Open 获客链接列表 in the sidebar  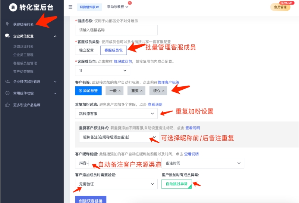point(23,24)
